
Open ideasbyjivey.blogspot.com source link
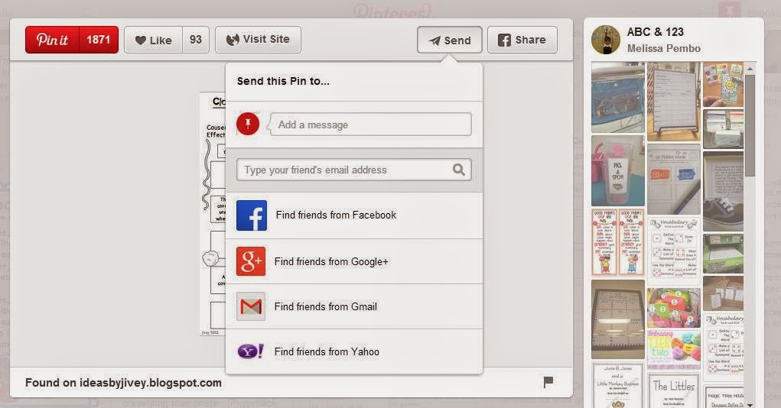point(151,383)
